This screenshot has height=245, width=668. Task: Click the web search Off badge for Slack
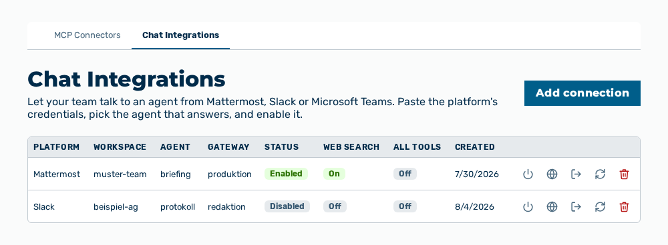click(x=335, y=206)
